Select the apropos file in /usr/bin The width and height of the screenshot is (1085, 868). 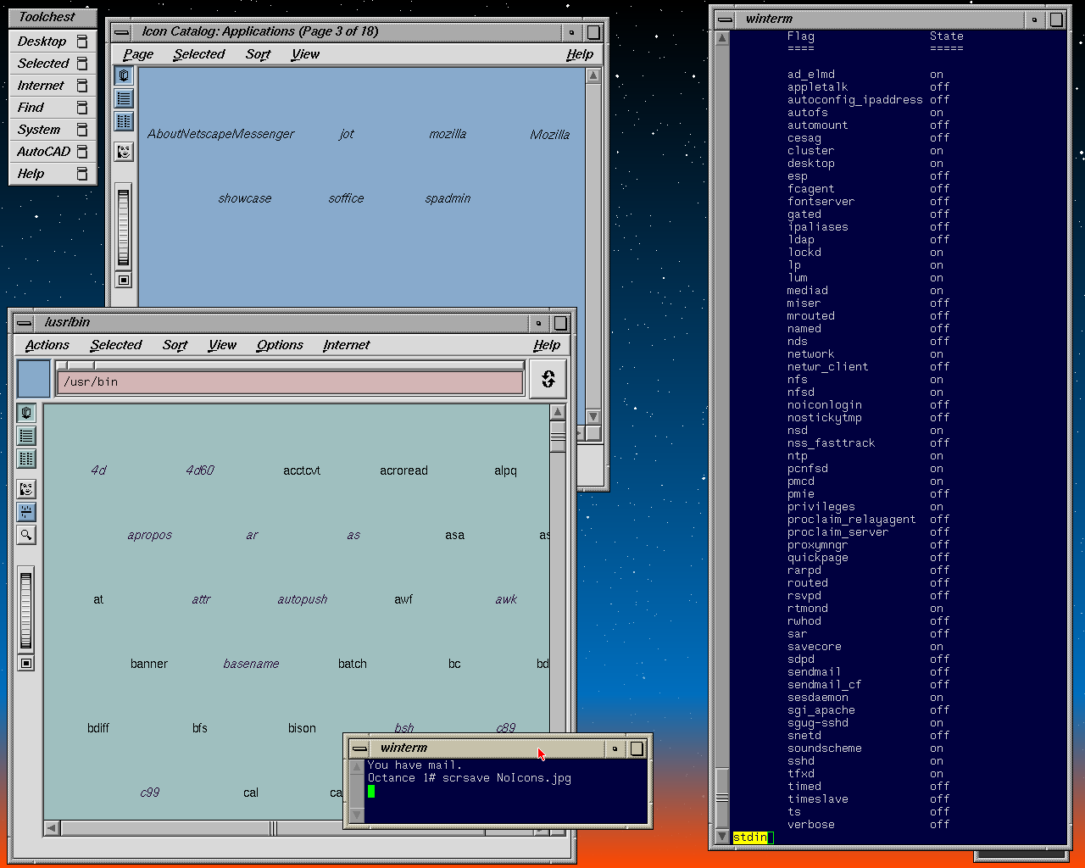[x=149, y=535]
